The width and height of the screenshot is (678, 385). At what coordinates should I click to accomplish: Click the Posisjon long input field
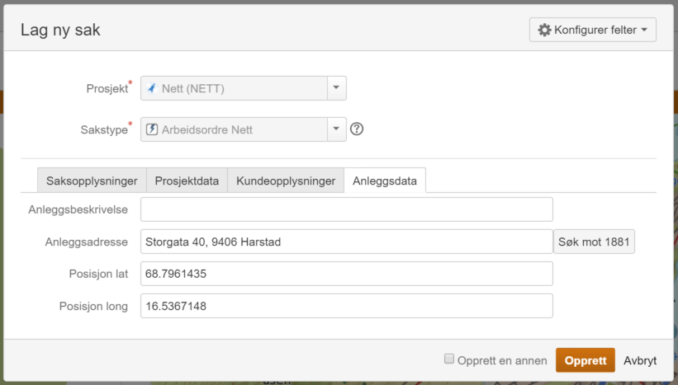346,306
